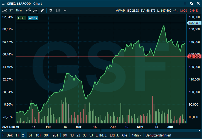Switch to the 5J time range

[91, 135]
